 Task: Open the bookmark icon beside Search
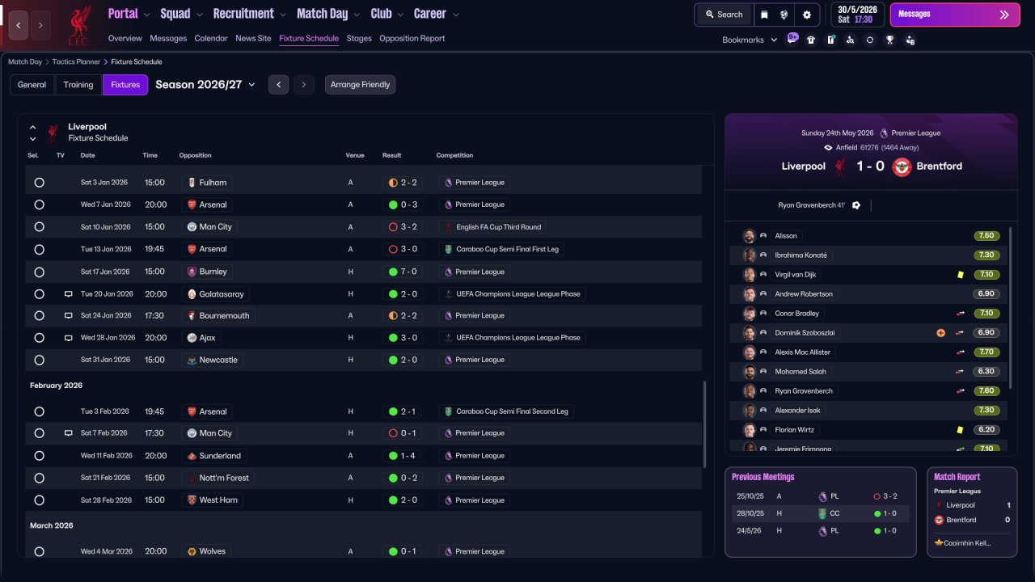[765, 15]
